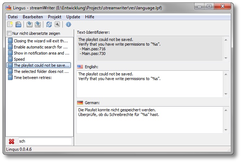Click the search field containing 'sch'
This screenshot has width=242, height=163.
tap(45, 141)
